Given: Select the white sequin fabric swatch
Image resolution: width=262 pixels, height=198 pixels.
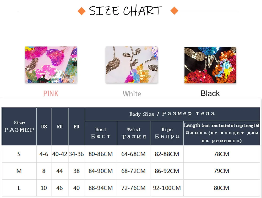Looking at the screenshot, I should 132,65.
